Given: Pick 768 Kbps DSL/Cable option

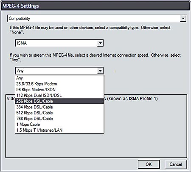Looking at the screenshot, I should coord(59,119).
